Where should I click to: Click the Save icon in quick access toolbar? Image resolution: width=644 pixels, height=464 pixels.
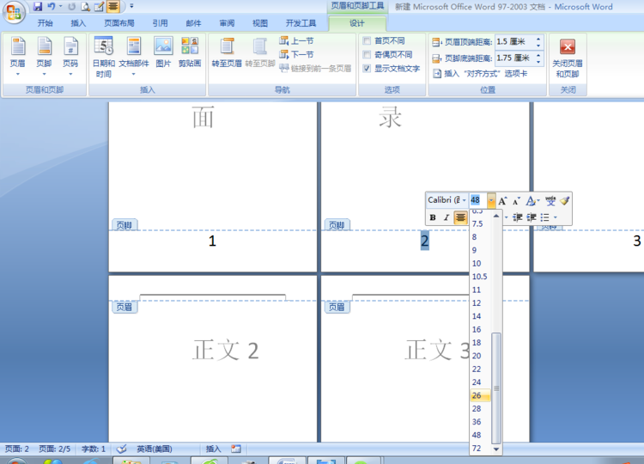pyautogui.click(x=38, y=6)
